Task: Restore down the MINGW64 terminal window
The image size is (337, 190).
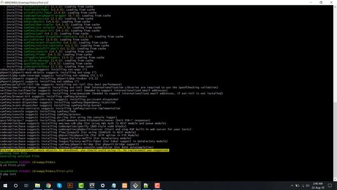Action: click(321, 2)
